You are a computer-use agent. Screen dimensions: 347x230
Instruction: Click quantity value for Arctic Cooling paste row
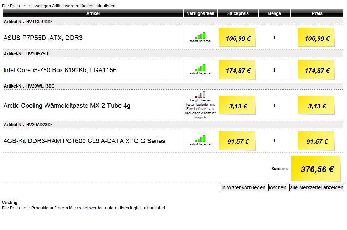[274, 106]
